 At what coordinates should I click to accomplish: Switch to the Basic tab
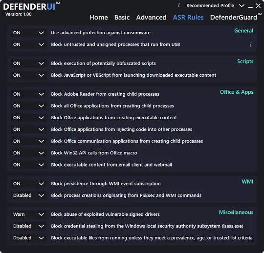tap(122, 17)
